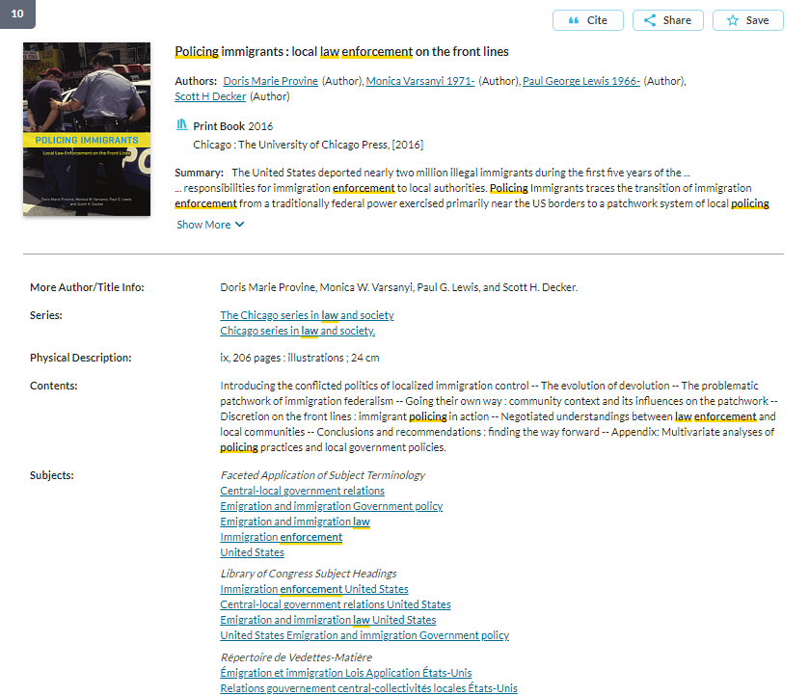Image resolution: width=809 pixels, height=696 pixels.
Task: Click the 'More Author/Title Info:' label
Action: click(x=87, y=287)
